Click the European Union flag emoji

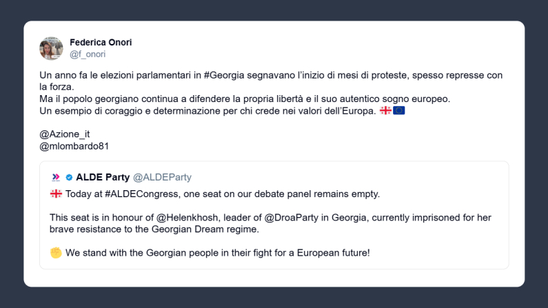click(398, 111)
